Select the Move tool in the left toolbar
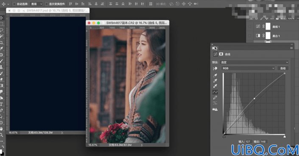The image size is (299, 156). click(2, 18)
